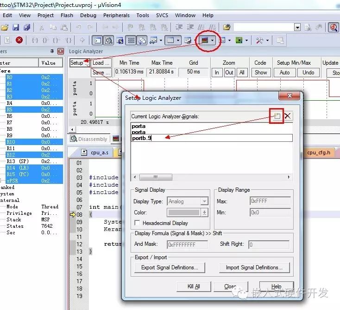
Task: Expand the Trace Windows dropdown arrow
Action: [229, 41]
